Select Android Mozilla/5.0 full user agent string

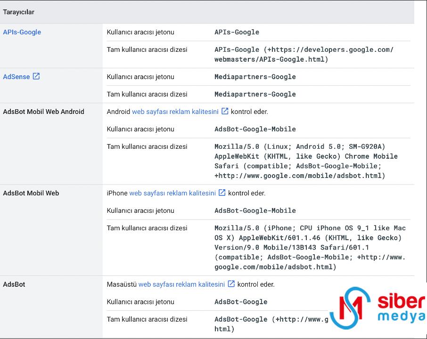click(x=306, y=161)
